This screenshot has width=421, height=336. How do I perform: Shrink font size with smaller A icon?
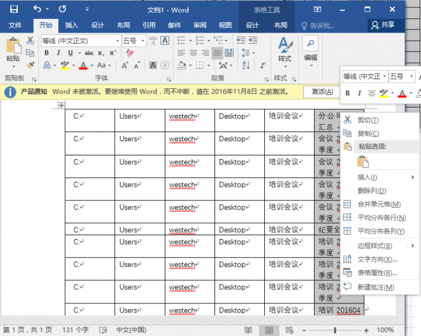(137, 65)
